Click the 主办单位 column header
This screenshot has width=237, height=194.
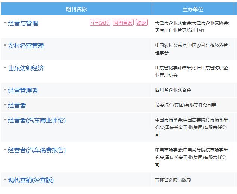pos(193,9)
